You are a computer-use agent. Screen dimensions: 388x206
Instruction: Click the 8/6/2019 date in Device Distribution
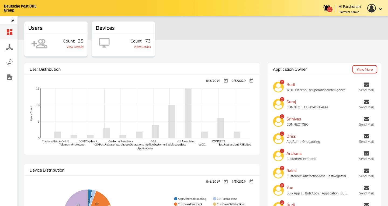point(213,182)
